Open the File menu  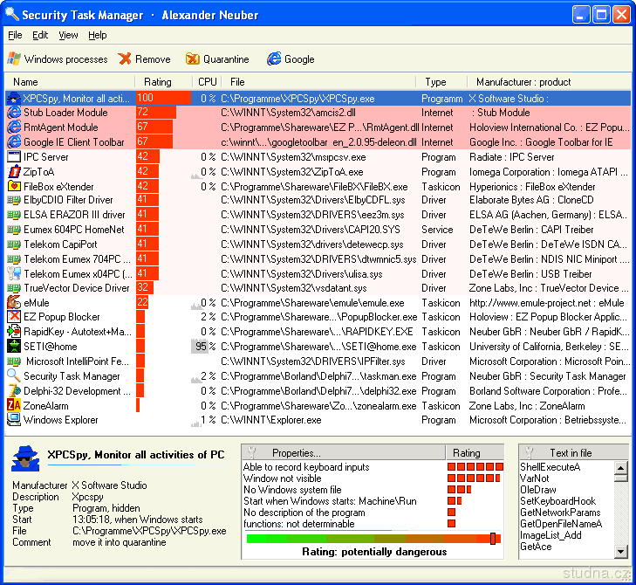pyautogui.click(x=15, y=35)
